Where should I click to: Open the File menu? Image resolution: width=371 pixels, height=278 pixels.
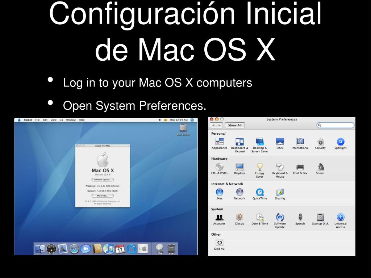pyautogui.click(x=37, y=120)
